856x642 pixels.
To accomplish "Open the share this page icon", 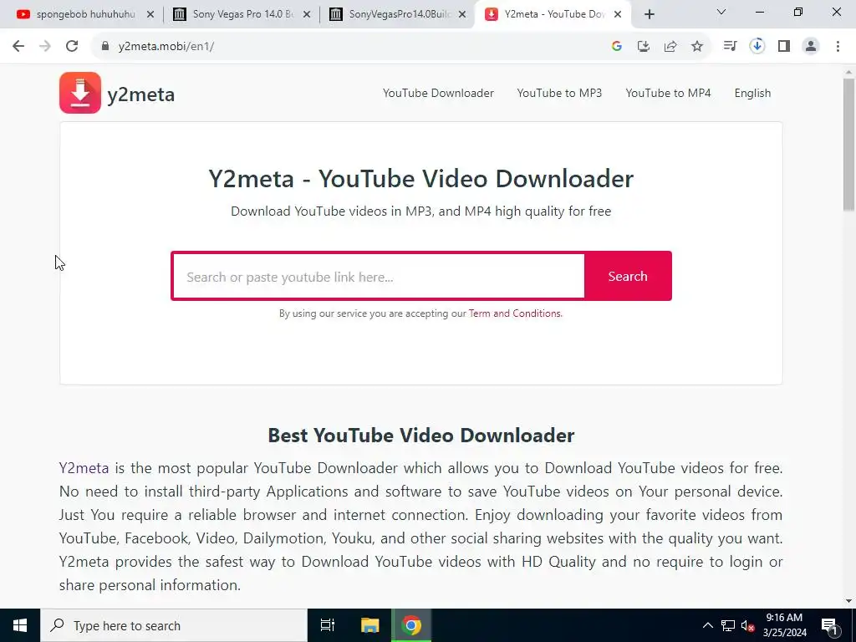I will tap(670, 47).
